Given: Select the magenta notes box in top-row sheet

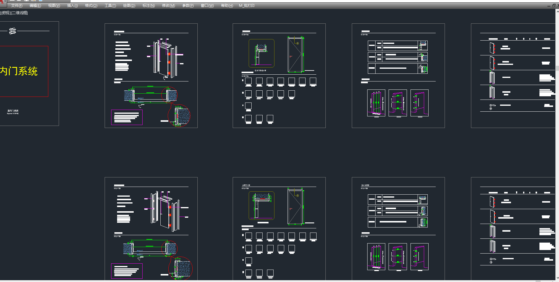Looking at the screenshot, I should click(127, 117).
